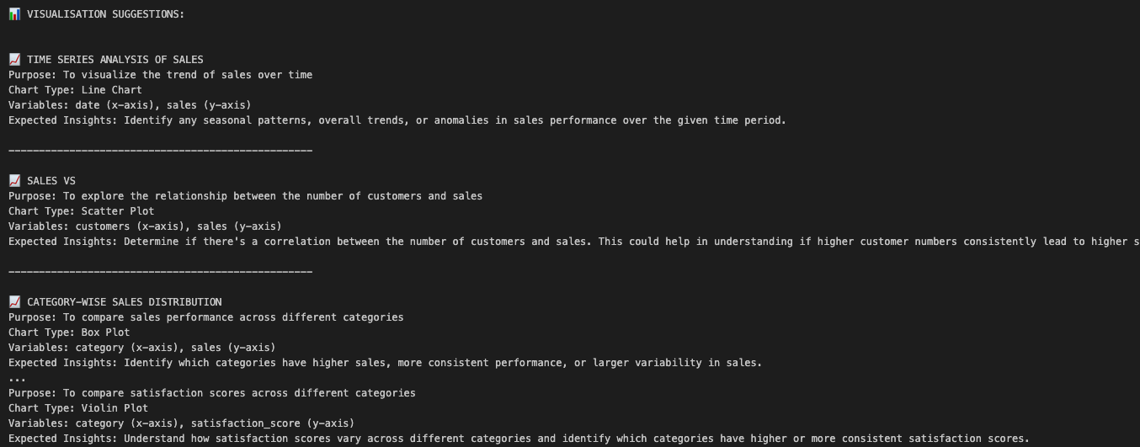Click the 'Chart Type: Violin Plot' line

[x=78, y=408]
